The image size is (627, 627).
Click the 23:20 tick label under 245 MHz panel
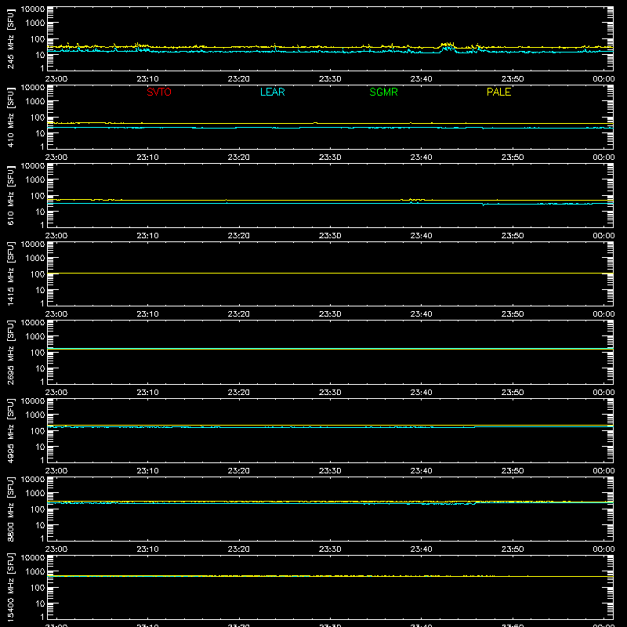[x=239, y=79]
